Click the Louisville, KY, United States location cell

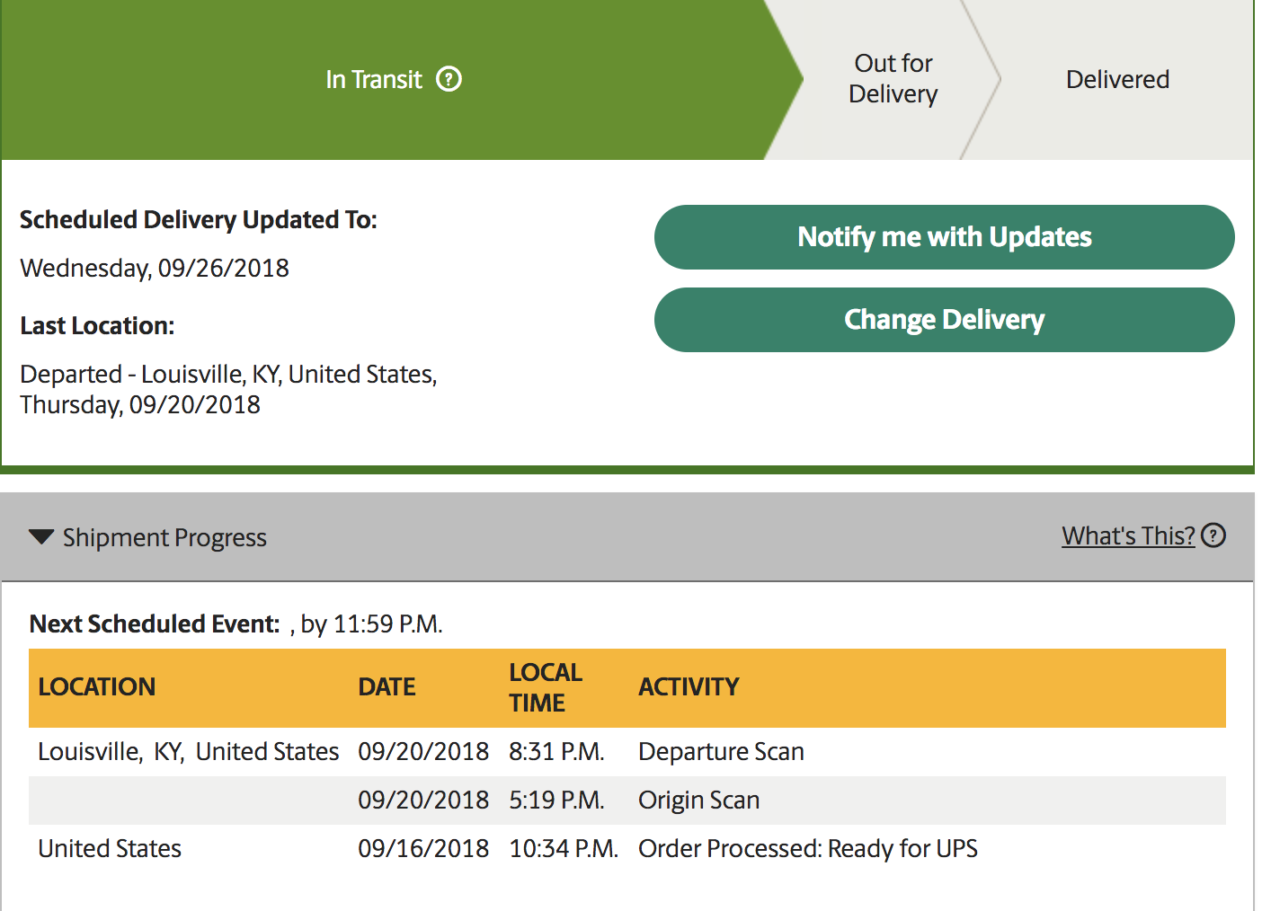coord(189,752)
